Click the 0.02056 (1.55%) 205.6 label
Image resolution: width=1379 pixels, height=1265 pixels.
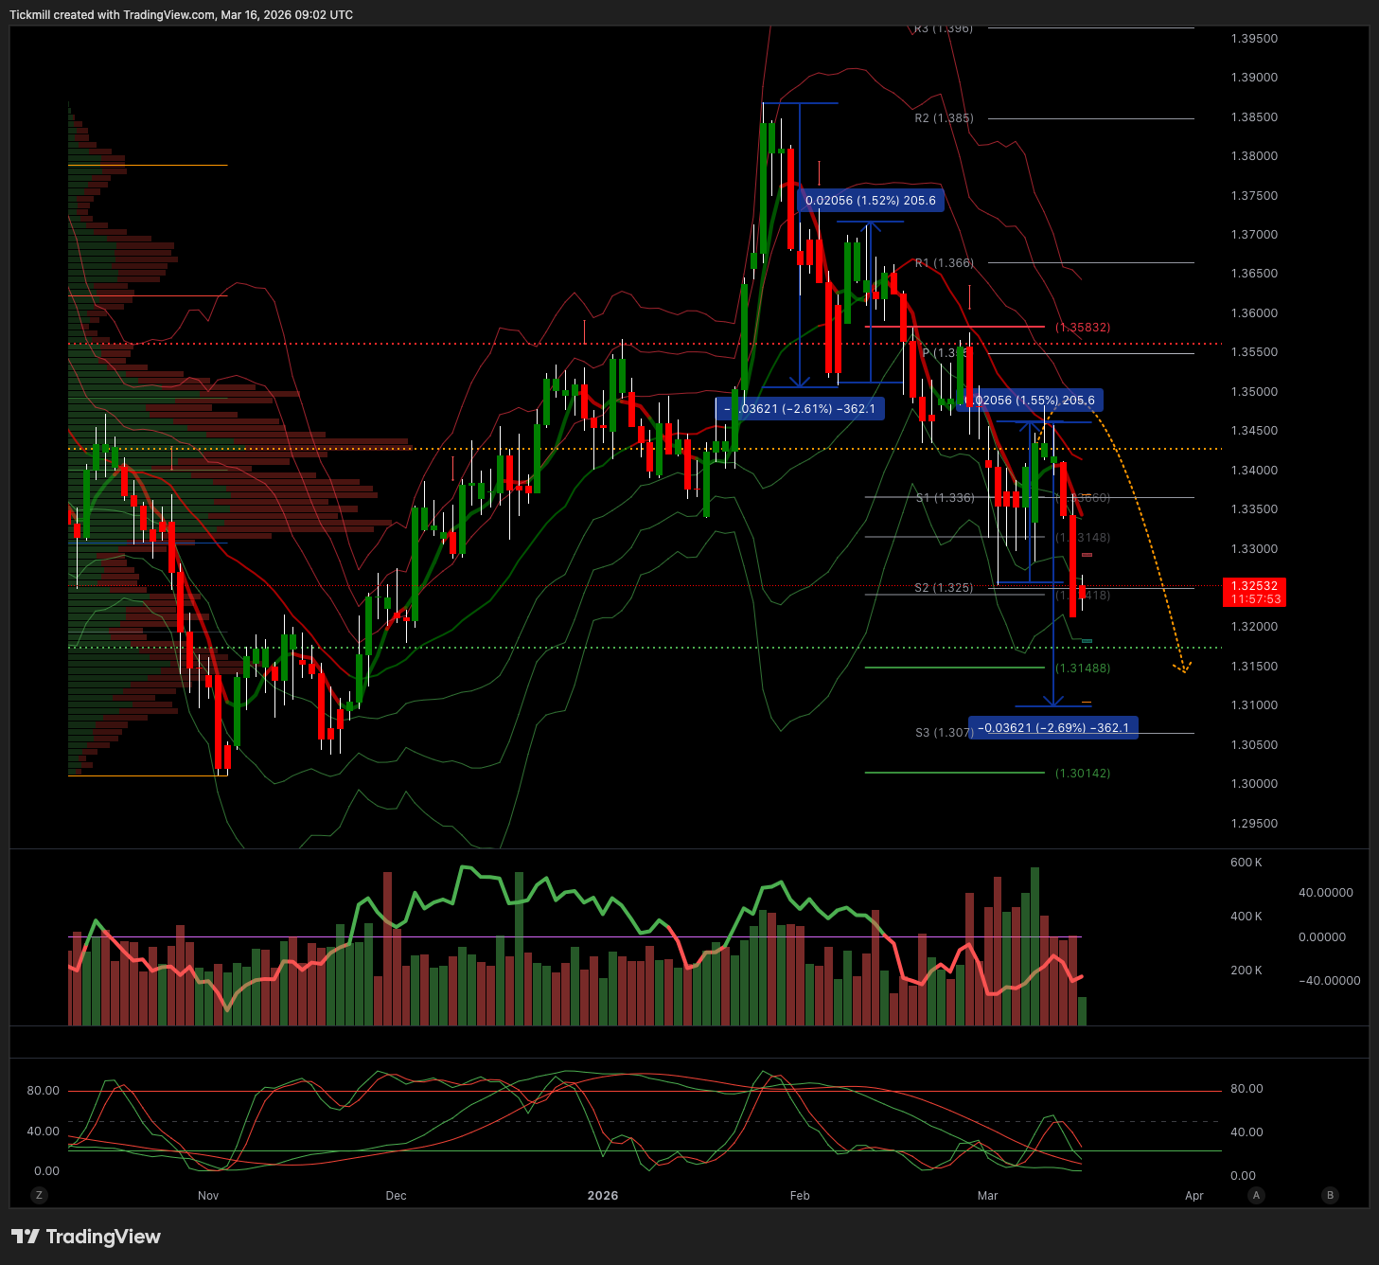click(1032, 401)
